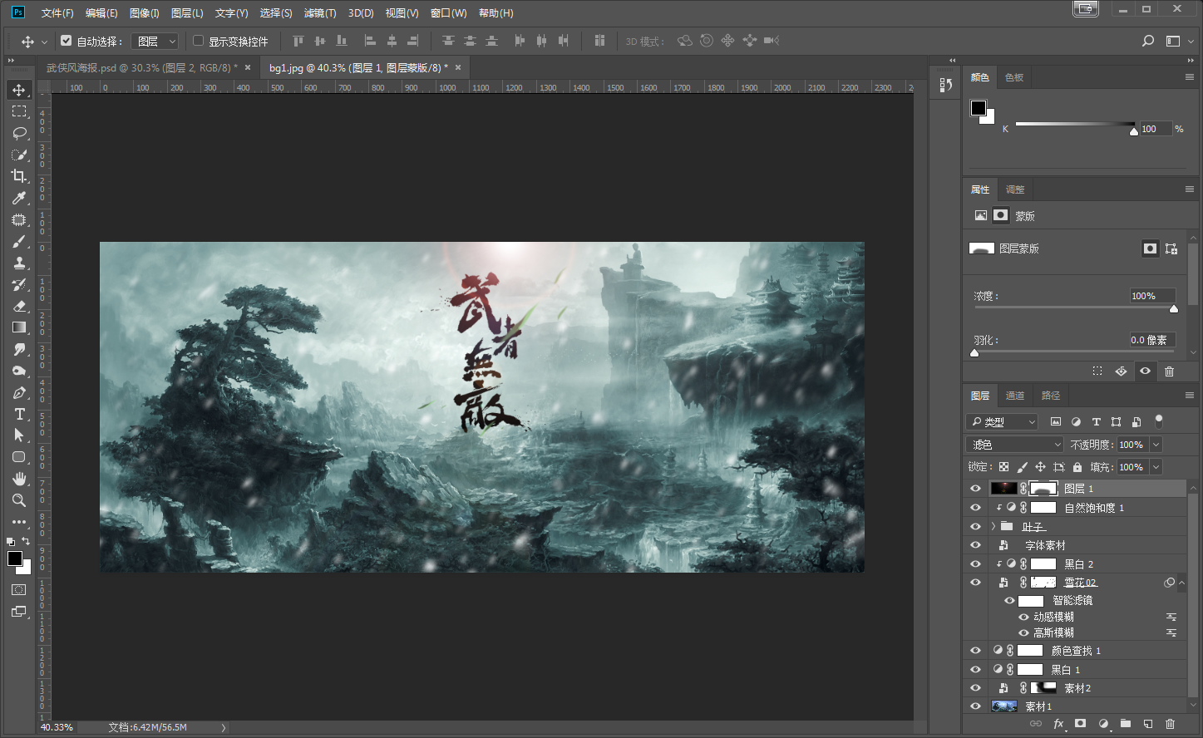Toggle visibility of 动感模糊 smart filter
This screenshot has width=1203, height=738.
[1023, 617]
